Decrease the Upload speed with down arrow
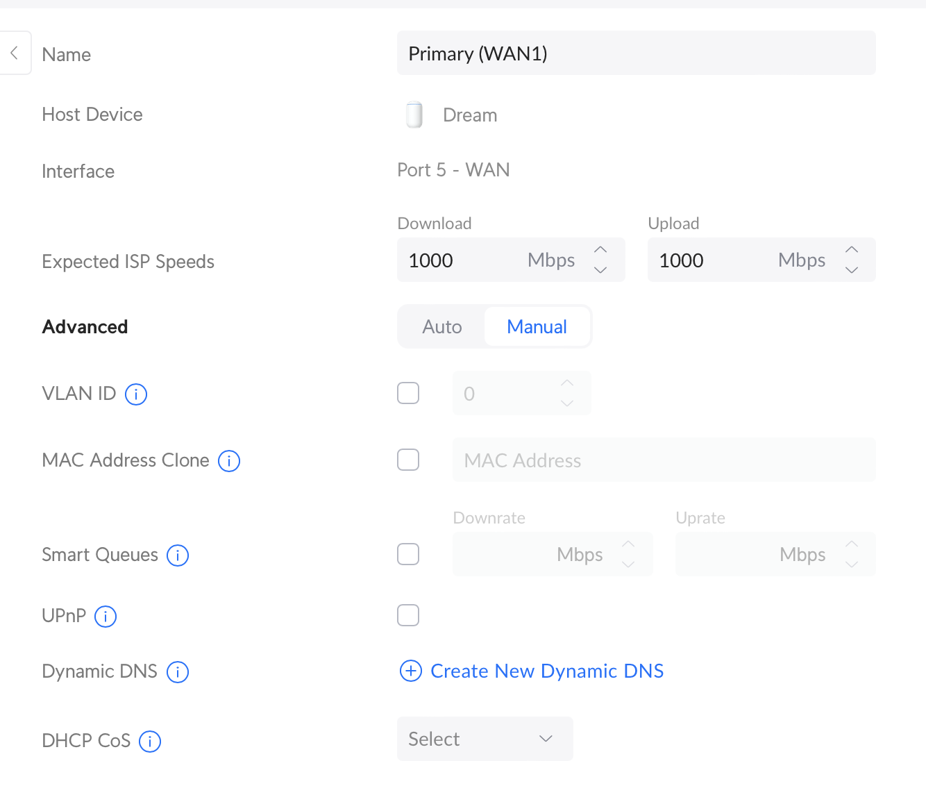Screen dimensions: 926x786 (852, 269)
